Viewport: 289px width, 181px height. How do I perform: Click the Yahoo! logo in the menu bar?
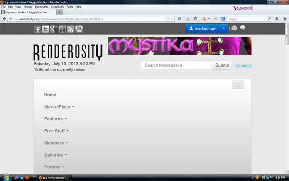242,8
